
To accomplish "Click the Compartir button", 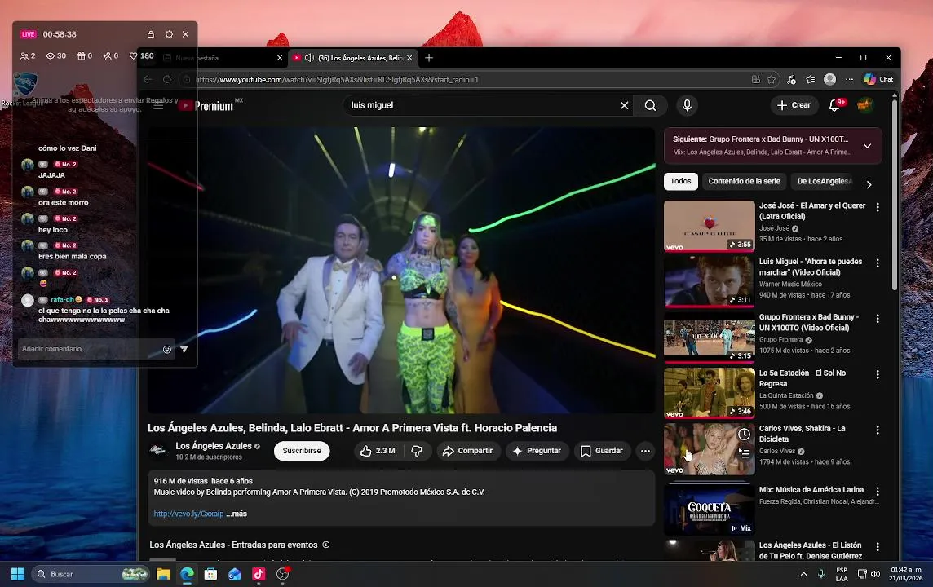I will tap(468, 451).
